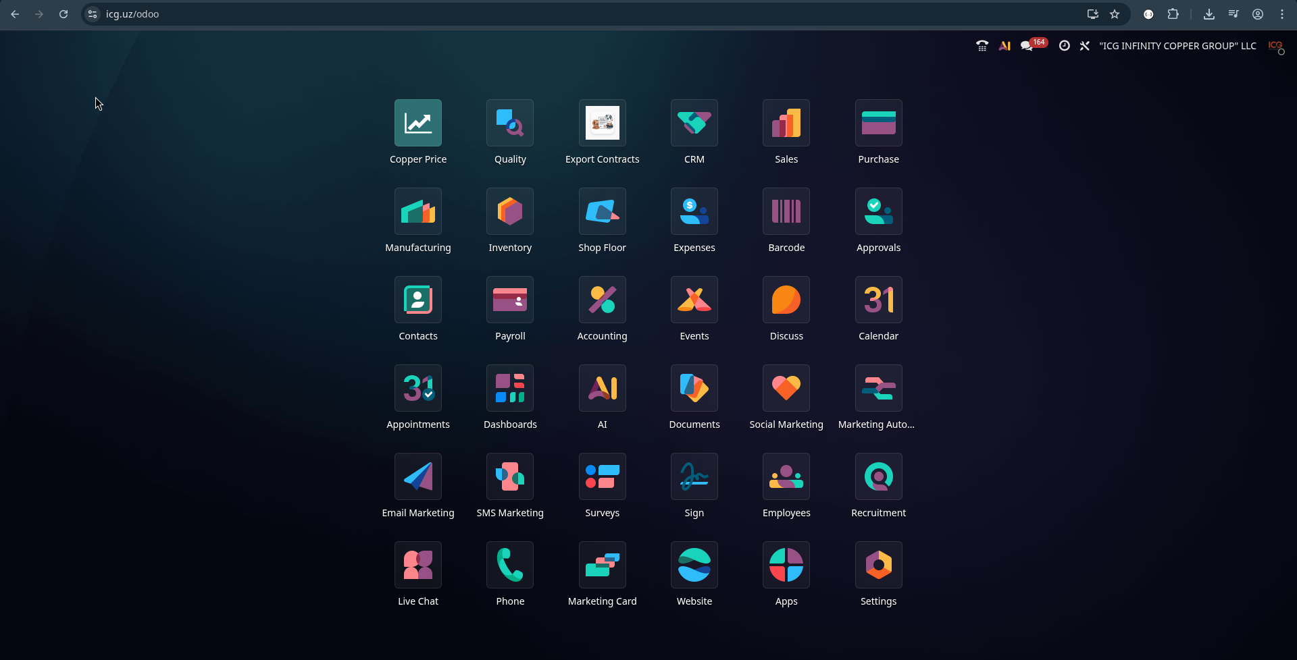
Task: Open the browser extensions puzzle menu
Action: tap(1173, 14)
